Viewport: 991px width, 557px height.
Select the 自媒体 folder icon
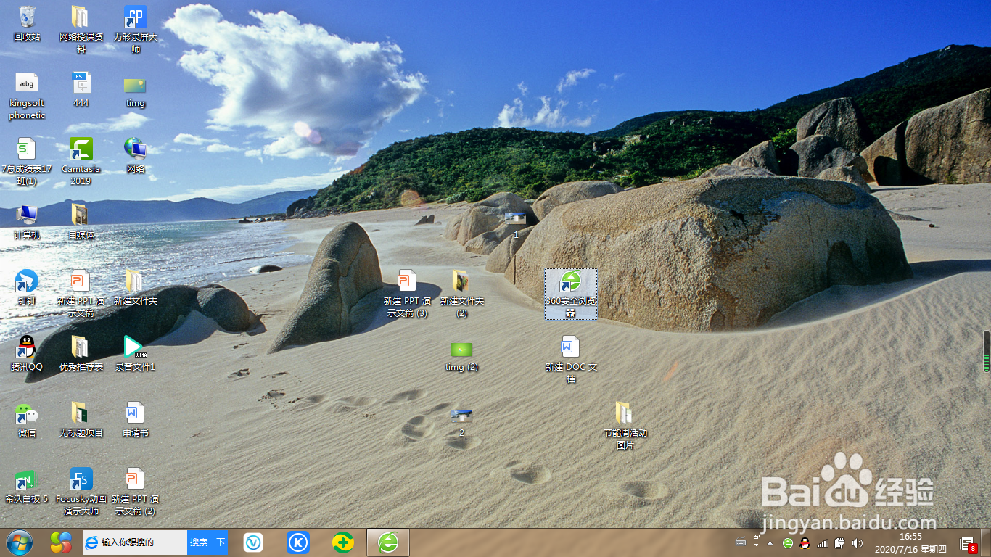pos(81,221)
